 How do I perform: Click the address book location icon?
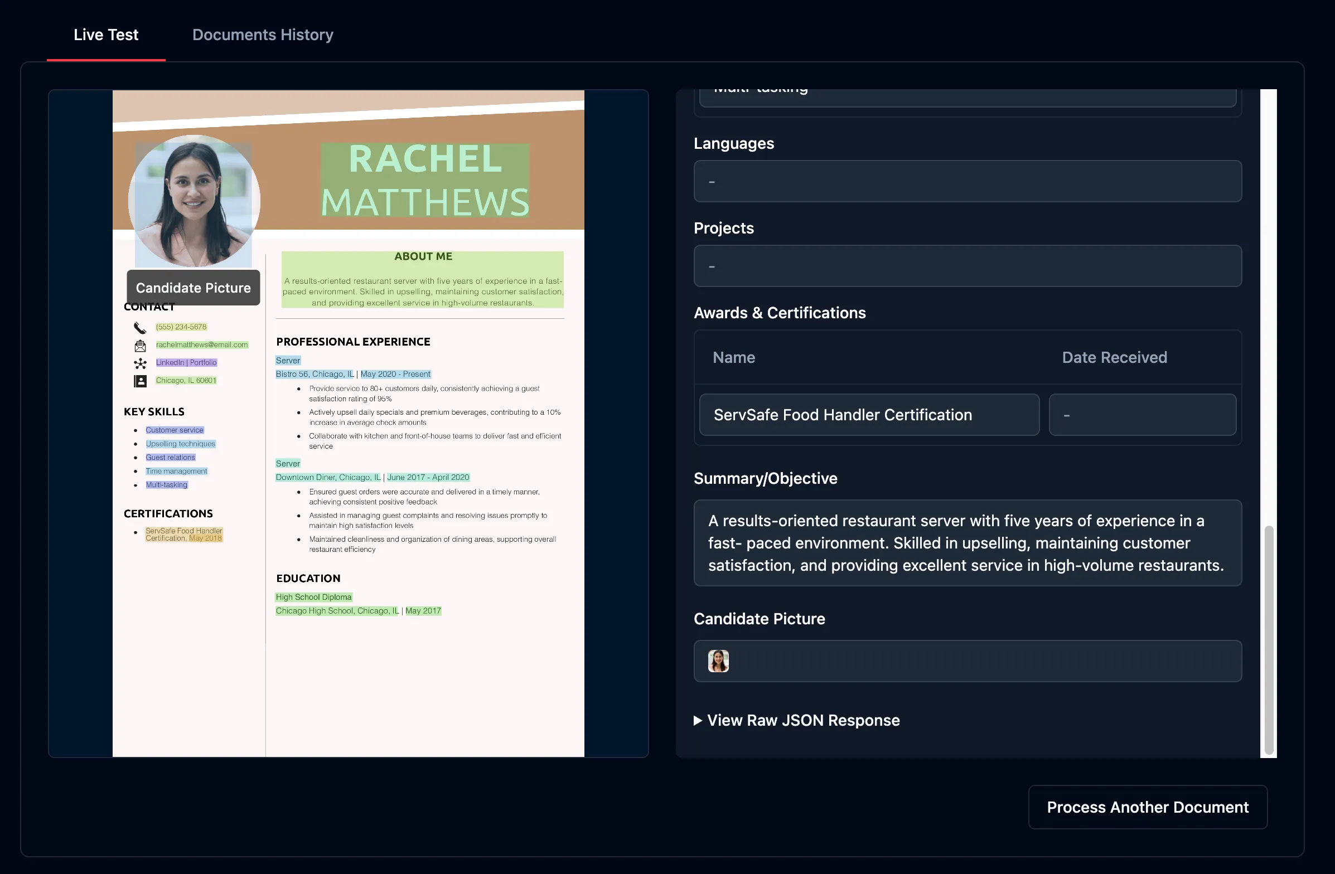(x=139, y=381)
